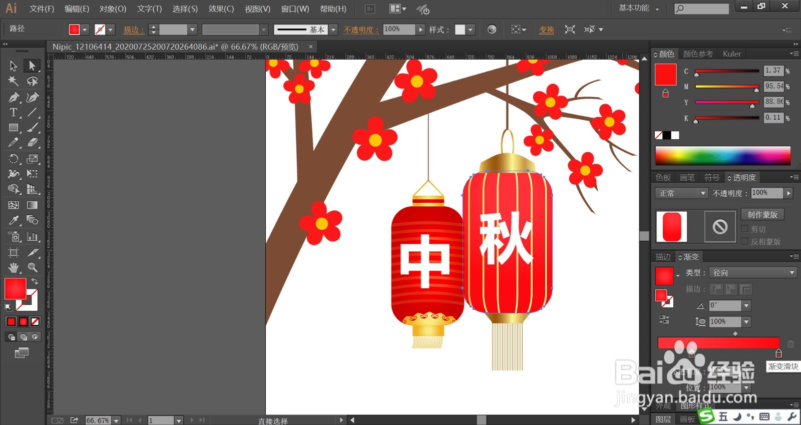The height and width of the screenshot is (425, 801).
Task: Select the Free Transform tool
Action: click(x=32, y=174)
